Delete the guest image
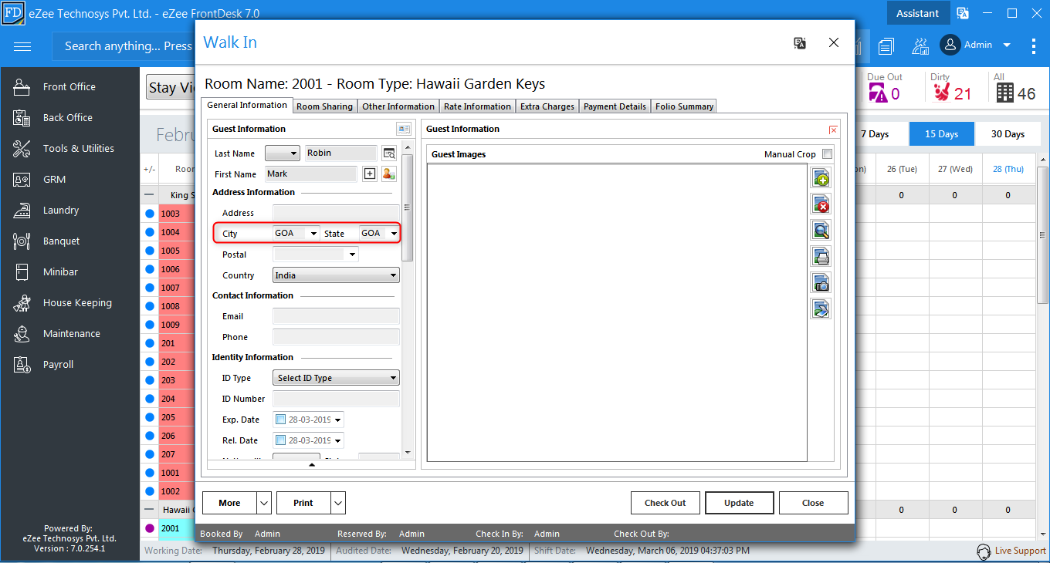Viewport: 1050px width, 563px height. pyautogui.click(x=821, y=204)
